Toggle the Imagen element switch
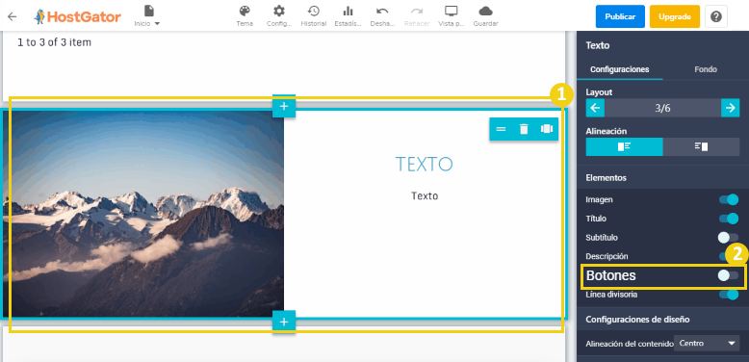This screenshot has width=749, height=362. [x=729, y=199]
